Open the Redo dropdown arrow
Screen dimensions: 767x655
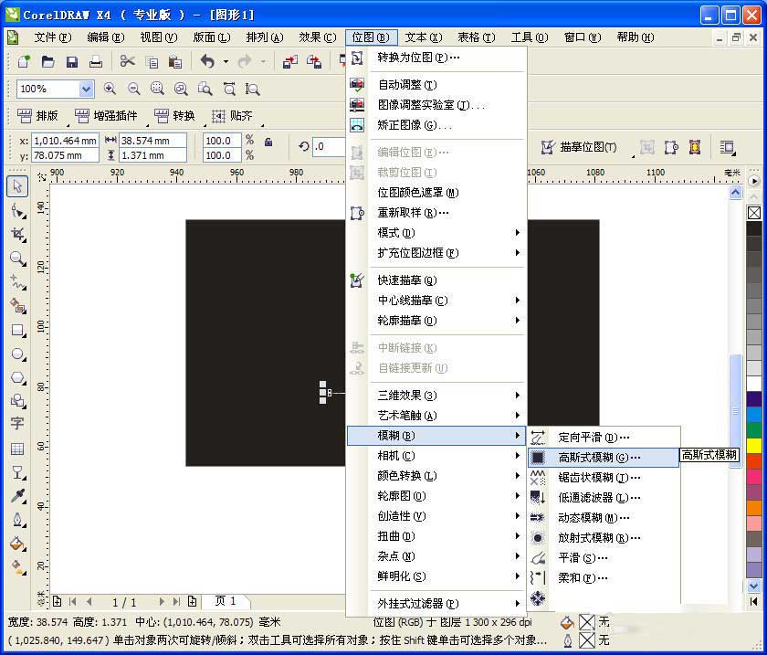click(x=263, y=61)
